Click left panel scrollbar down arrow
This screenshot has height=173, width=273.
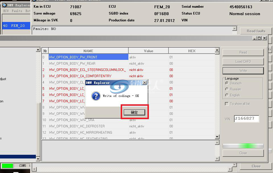click(x=38, y=159)
